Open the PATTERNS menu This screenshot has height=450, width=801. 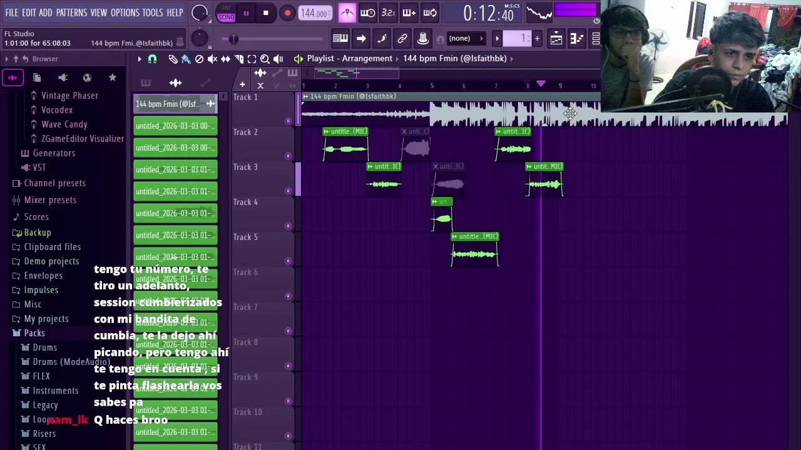tap(71, 12)
